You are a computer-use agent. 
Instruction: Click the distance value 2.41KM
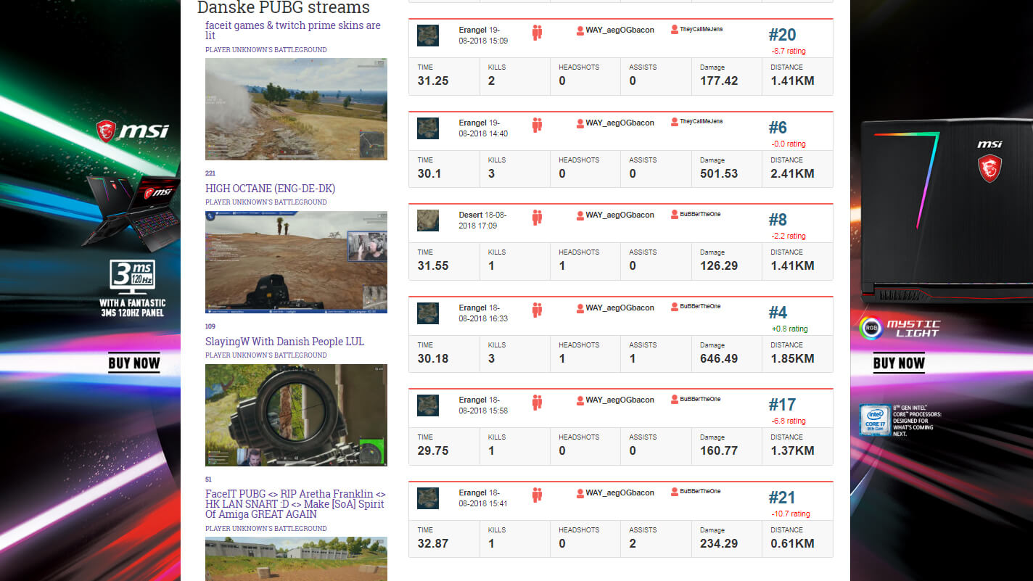click(x=792, y=173)
